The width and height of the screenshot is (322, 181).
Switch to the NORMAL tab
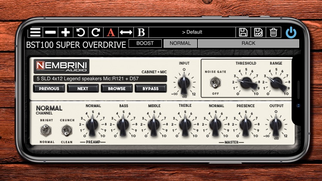(x=180, y=43)
